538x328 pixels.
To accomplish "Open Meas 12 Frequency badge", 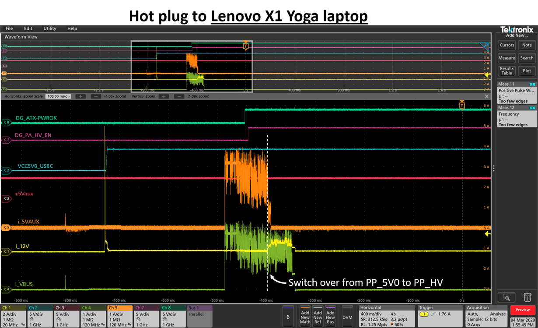I will [517, 116].
